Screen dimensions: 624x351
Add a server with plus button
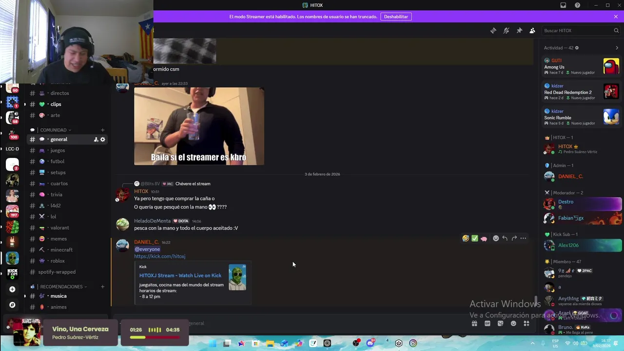[x=12, y=289]
